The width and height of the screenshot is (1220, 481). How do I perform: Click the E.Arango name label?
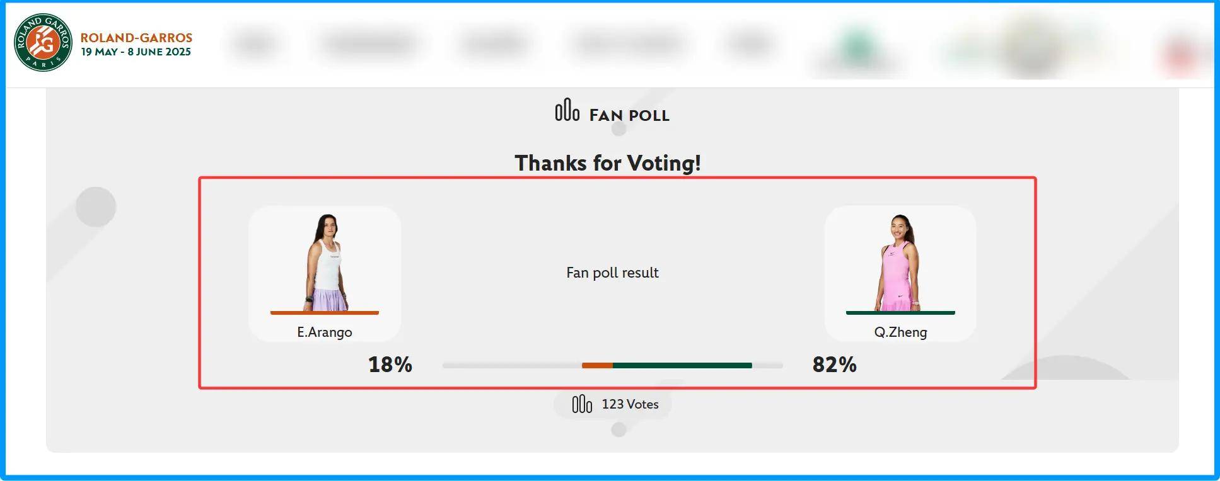point(325,332)
